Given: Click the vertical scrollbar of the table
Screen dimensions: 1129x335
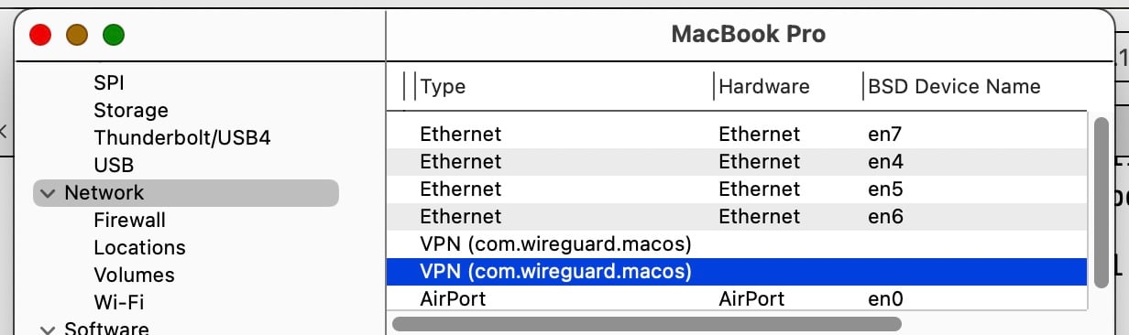Looking at the screenshot, I should tap(1102, 202).
